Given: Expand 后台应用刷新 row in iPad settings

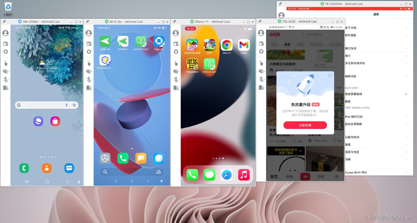Looking at the screenshot, I should [x=376, y=124].
